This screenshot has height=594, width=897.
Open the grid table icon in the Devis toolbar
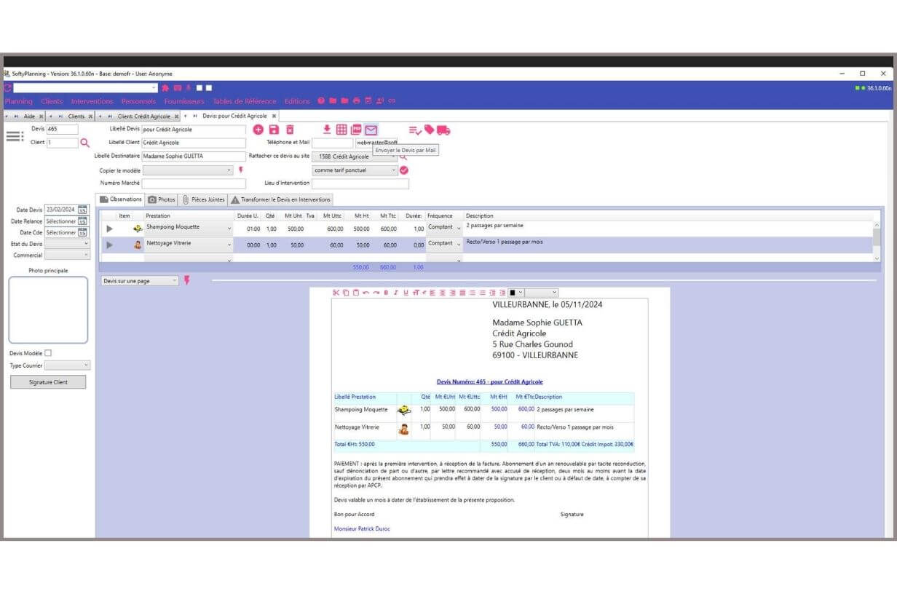click(341, 130)
